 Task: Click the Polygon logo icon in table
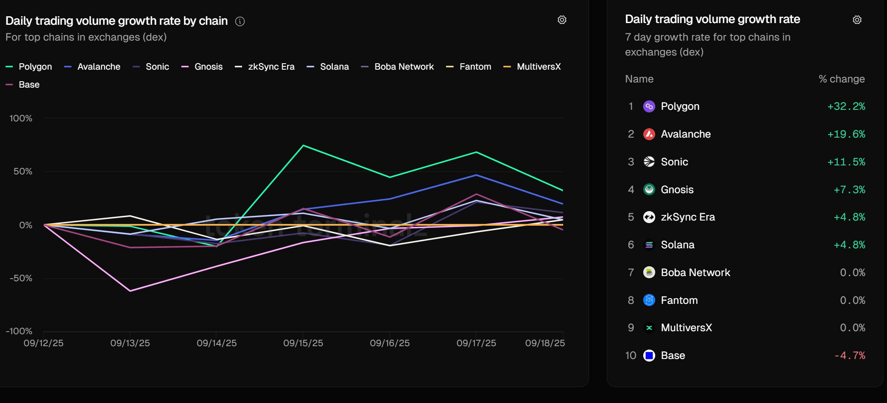(649, 106)
